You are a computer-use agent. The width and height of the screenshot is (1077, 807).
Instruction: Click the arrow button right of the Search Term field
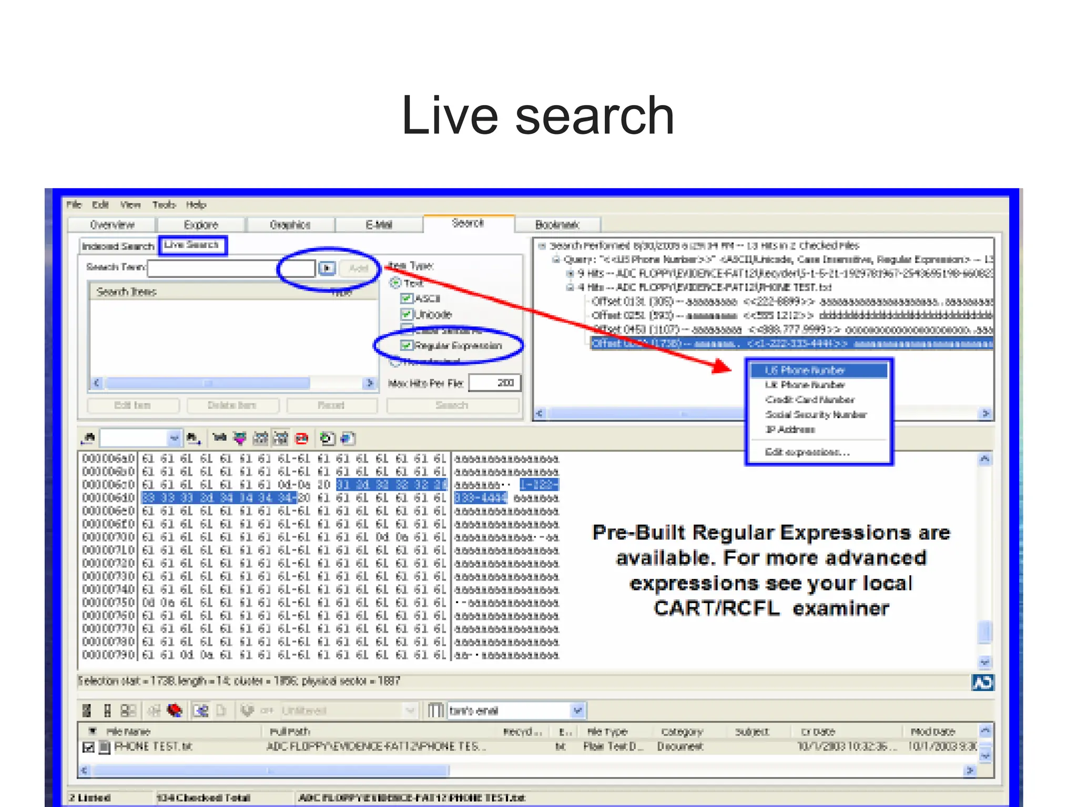pyautogui.click(x=327, y=268)
